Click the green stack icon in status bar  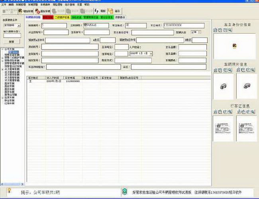(125, 191)
